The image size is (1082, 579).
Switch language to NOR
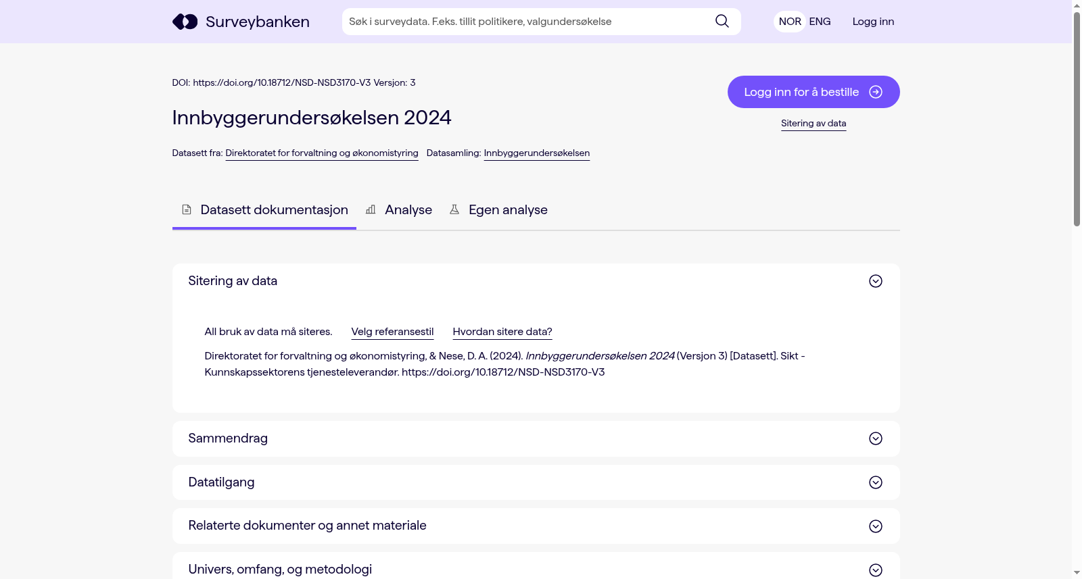(790, 22)
